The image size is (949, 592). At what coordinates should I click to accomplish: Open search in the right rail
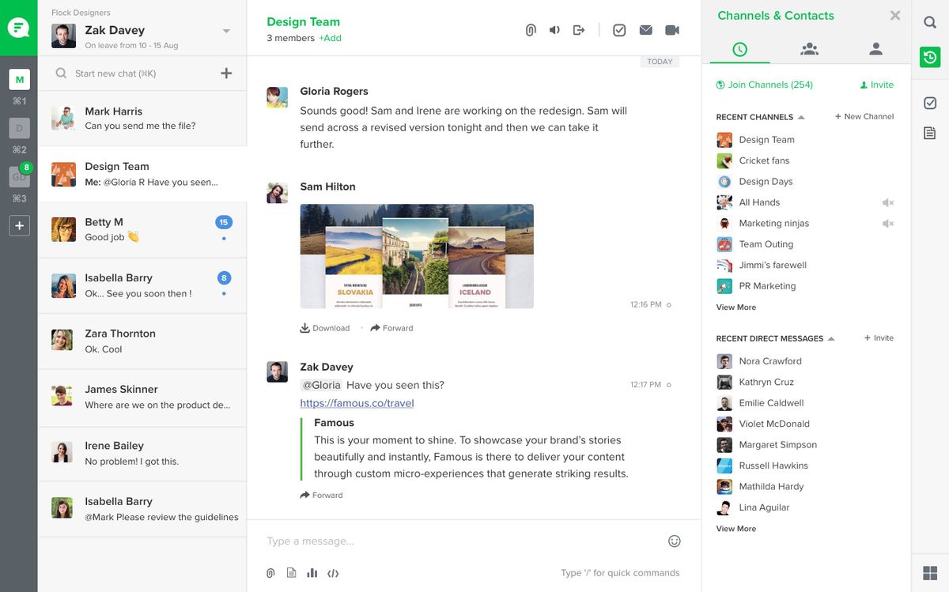(930, 22)
